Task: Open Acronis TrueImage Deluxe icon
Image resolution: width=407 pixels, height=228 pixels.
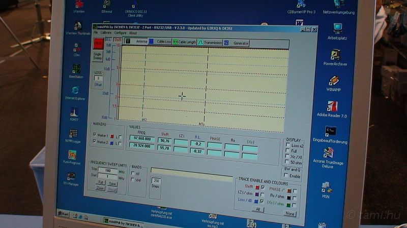Action: pos(328,153)
